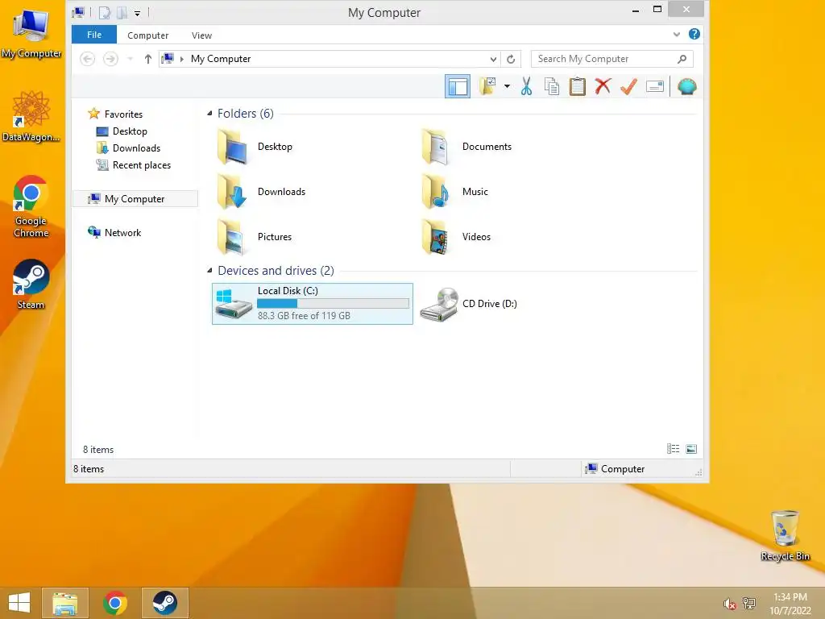Select the Recycle Bin desktop icon
Viewport: 825px width, 619px height.
click(x=785, y=535)
